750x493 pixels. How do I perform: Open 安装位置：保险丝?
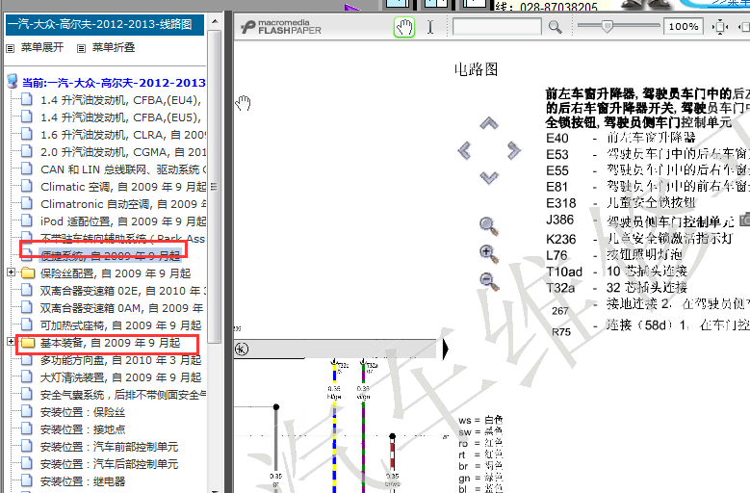(x=82, y=412)
